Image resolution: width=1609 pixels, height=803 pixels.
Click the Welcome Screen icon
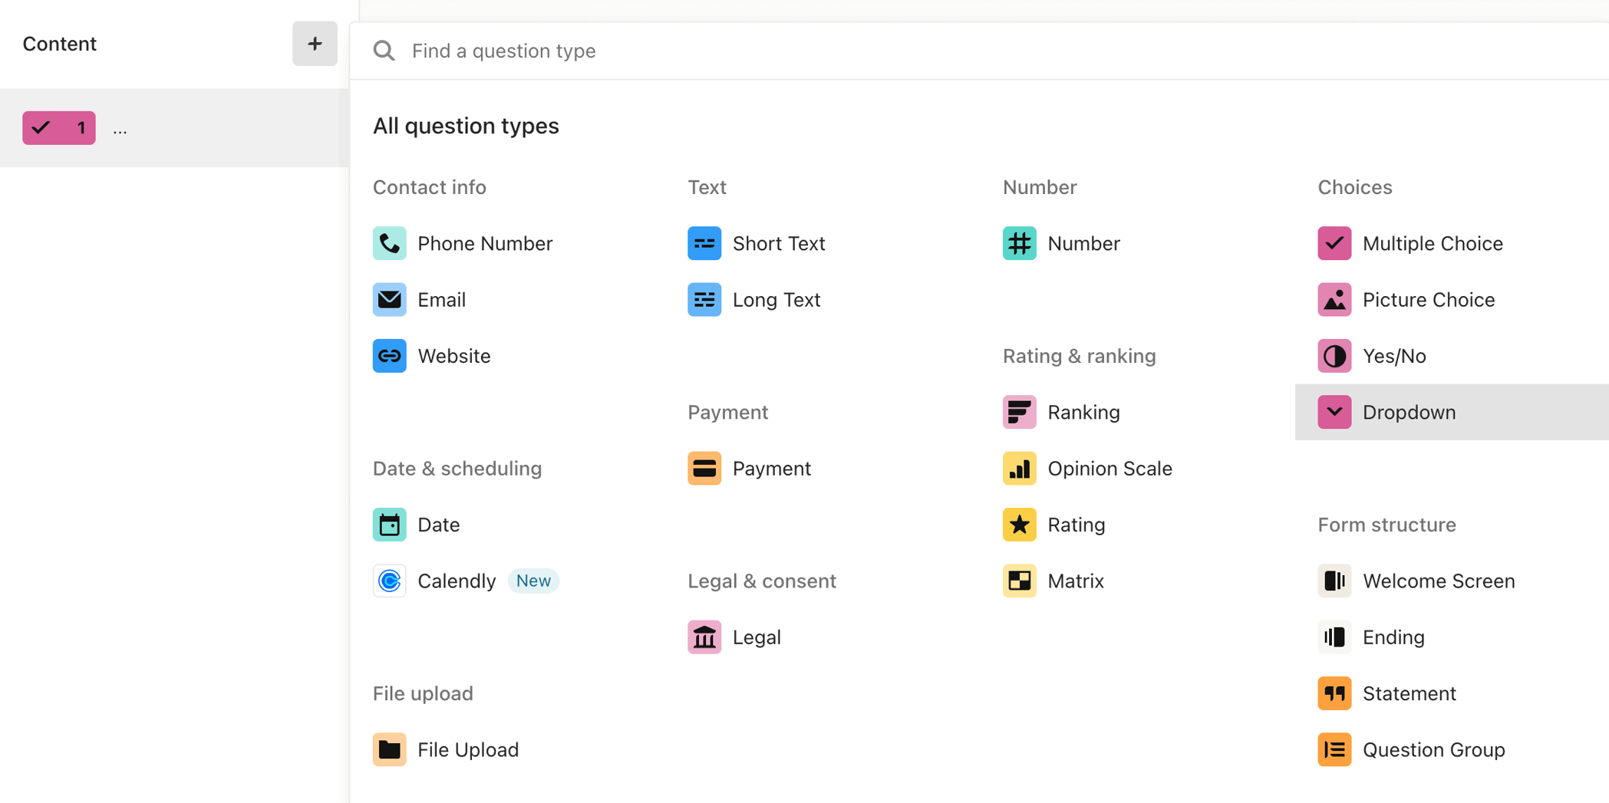click(x=1334, y=581)
